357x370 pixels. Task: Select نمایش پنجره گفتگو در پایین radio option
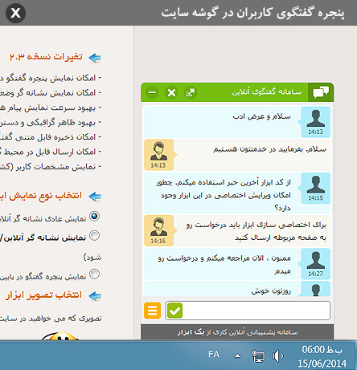coord(94,274)
